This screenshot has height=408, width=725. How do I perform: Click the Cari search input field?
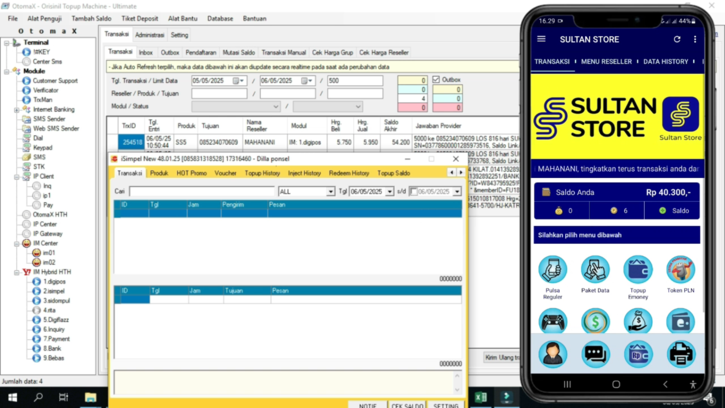[x=201, y=192]
